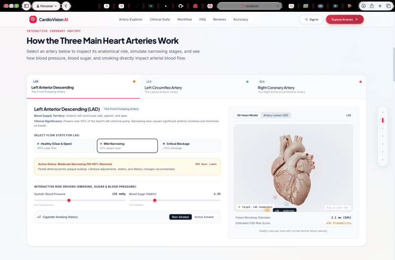Go to the Workflow nav item
The height and width of the screenshot is (260, 395).
184,20
